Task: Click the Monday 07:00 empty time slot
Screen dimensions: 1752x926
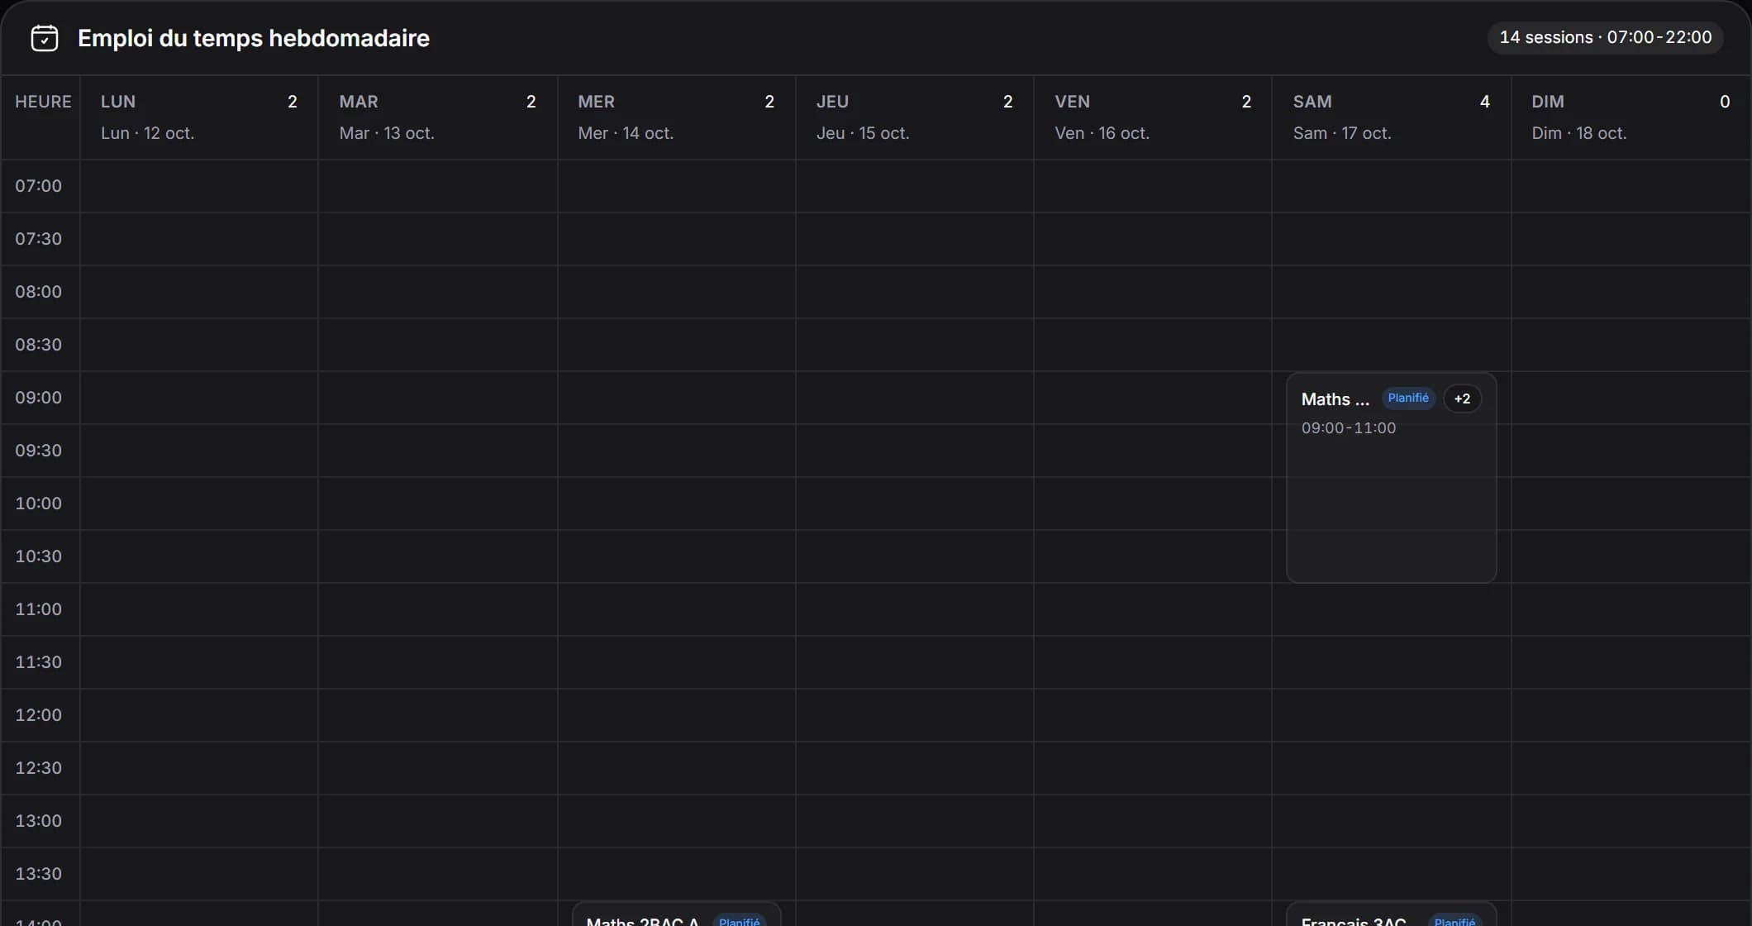Action: [x=199, y=186]
